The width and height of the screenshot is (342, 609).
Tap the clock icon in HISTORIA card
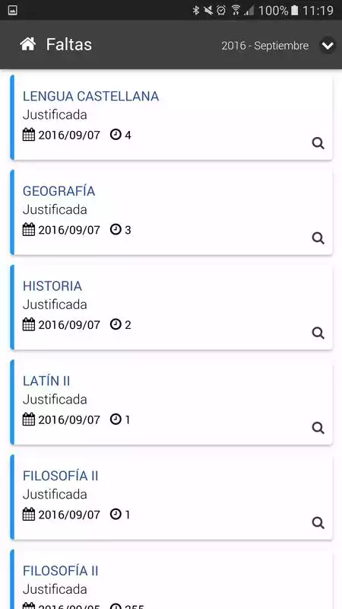click(x=116, y=324)
